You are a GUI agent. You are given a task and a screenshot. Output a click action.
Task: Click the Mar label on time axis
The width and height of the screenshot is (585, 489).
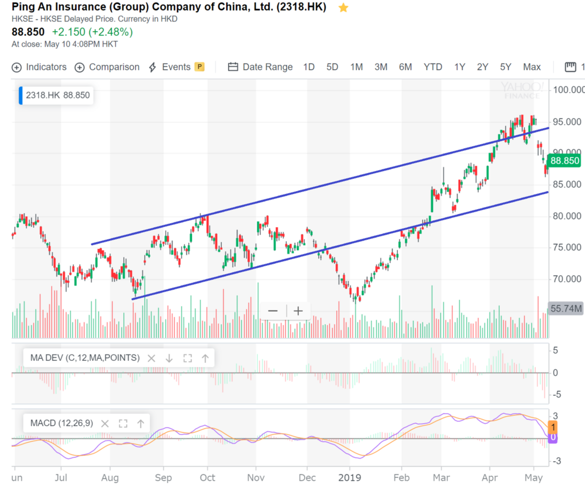click(x=441, y=477)
